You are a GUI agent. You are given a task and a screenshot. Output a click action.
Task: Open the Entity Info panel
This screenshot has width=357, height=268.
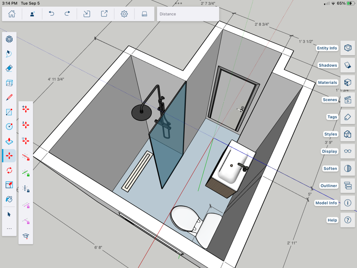347,48
